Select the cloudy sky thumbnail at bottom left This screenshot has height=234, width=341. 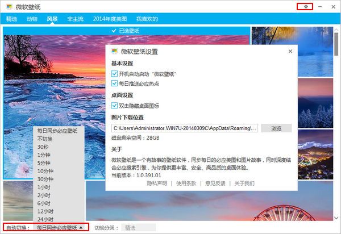18,200
